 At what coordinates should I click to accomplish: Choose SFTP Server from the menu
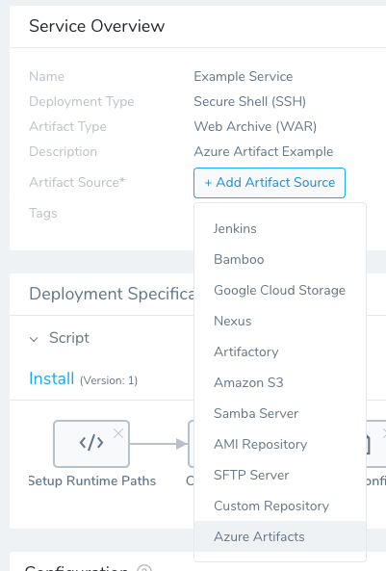(x=280, y=475)
